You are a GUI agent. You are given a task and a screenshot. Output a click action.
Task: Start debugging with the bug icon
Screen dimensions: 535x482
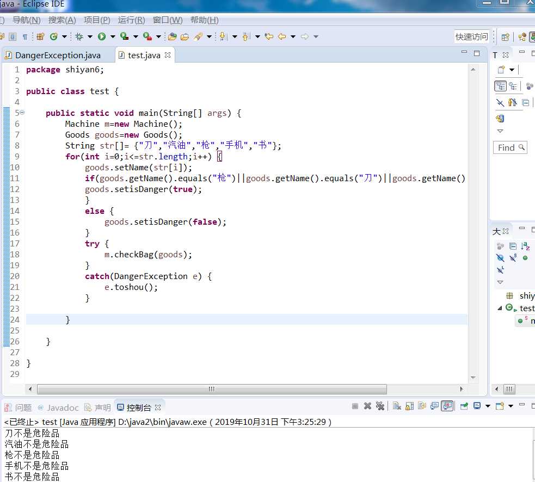[x=79, y=36]
